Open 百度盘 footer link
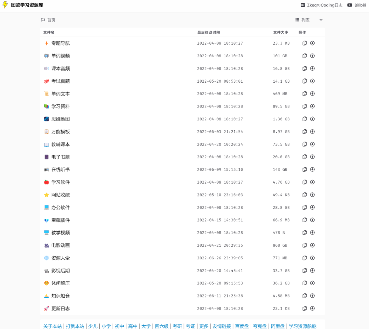This screenshot has height=329, width=369. coord(242,326)
